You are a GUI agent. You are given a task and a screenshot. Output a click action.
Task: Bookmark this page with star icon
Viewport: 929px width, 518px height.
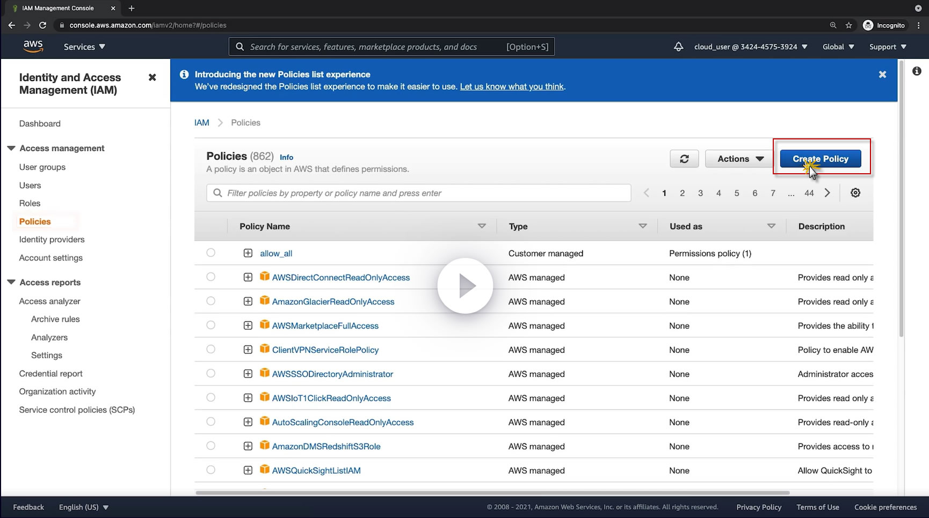848,25
